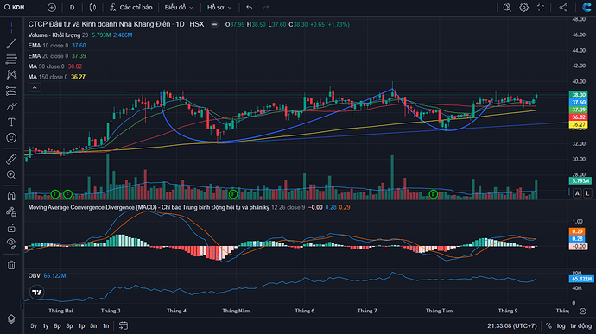Select the MACD indicator title
596x334 pixels.
pyautogui.click(x=149, y=207)
